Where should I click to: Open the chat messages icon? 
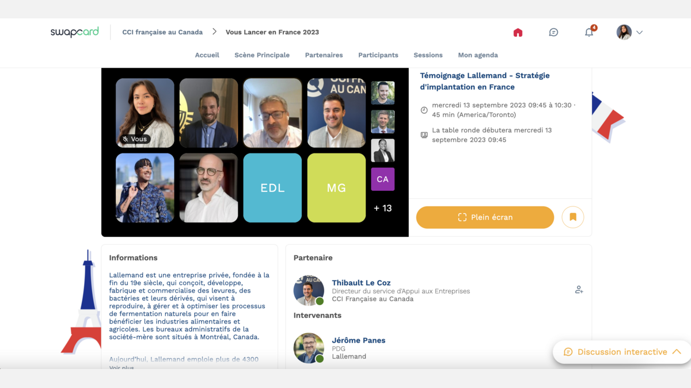coord(553,32)
